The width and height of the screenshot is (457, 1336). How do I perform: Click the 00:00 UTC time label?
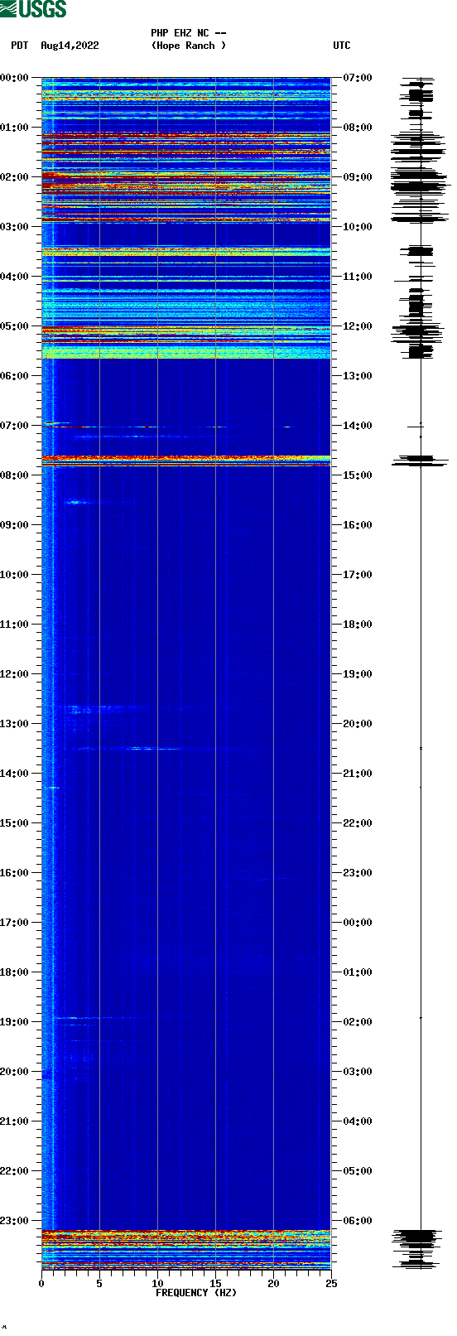358,923
